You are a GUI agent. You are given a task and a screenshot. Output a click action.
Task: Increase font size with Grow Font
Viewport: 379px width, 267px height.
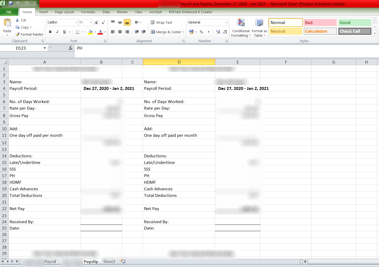point(97,22)
